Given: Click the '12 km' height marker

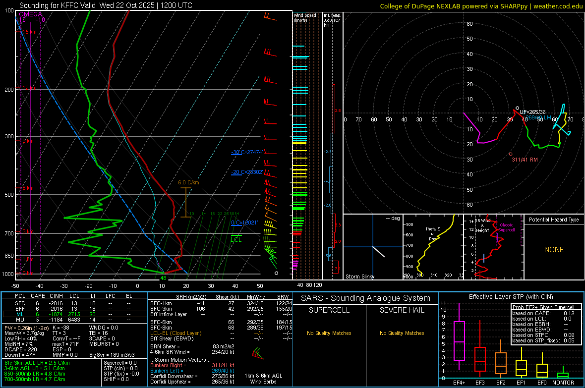Looking at the screenshot, I should (x=29, y=88).
